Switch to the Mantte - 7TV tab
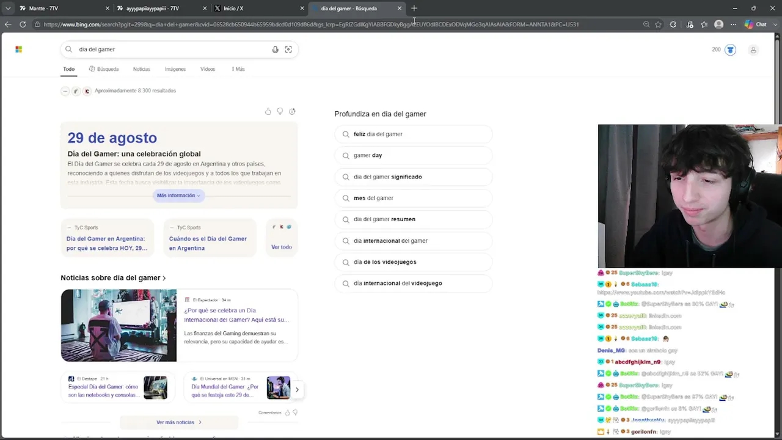This screenshot has width=782, height=440. tap(60, 9)
